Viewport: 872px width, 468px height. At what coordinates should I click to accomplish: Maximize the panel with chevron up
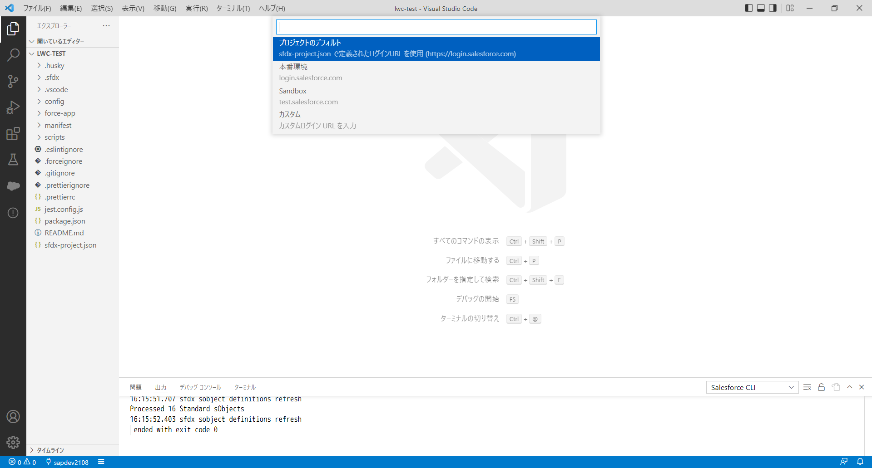pyautogui.click(x=850, y=387)
